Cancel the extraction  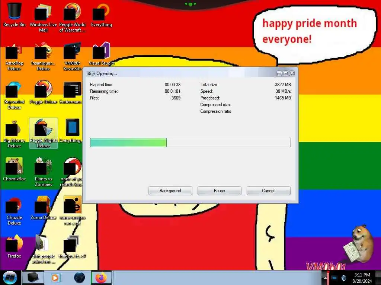point(268,191)
